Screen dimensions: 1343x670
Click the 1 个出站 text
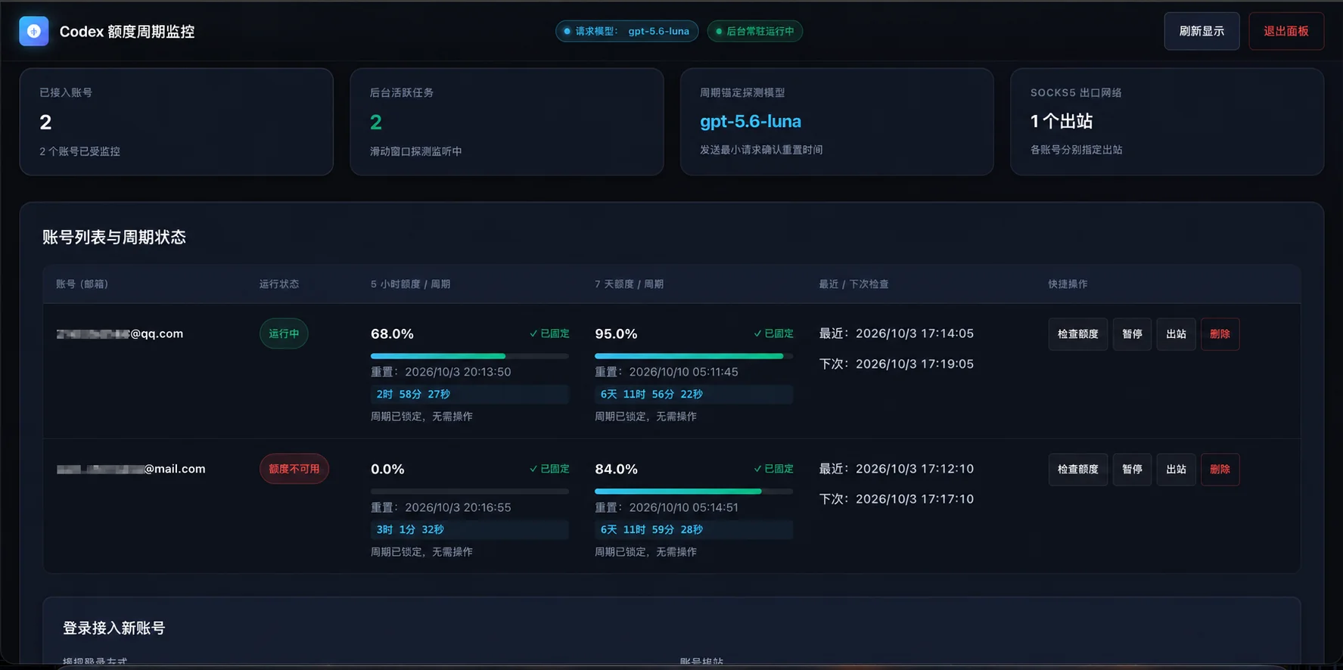click(x=1062, y=121)
